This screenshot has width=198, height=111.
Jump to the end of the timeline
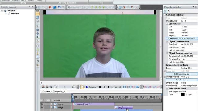(x=120, y=87)
